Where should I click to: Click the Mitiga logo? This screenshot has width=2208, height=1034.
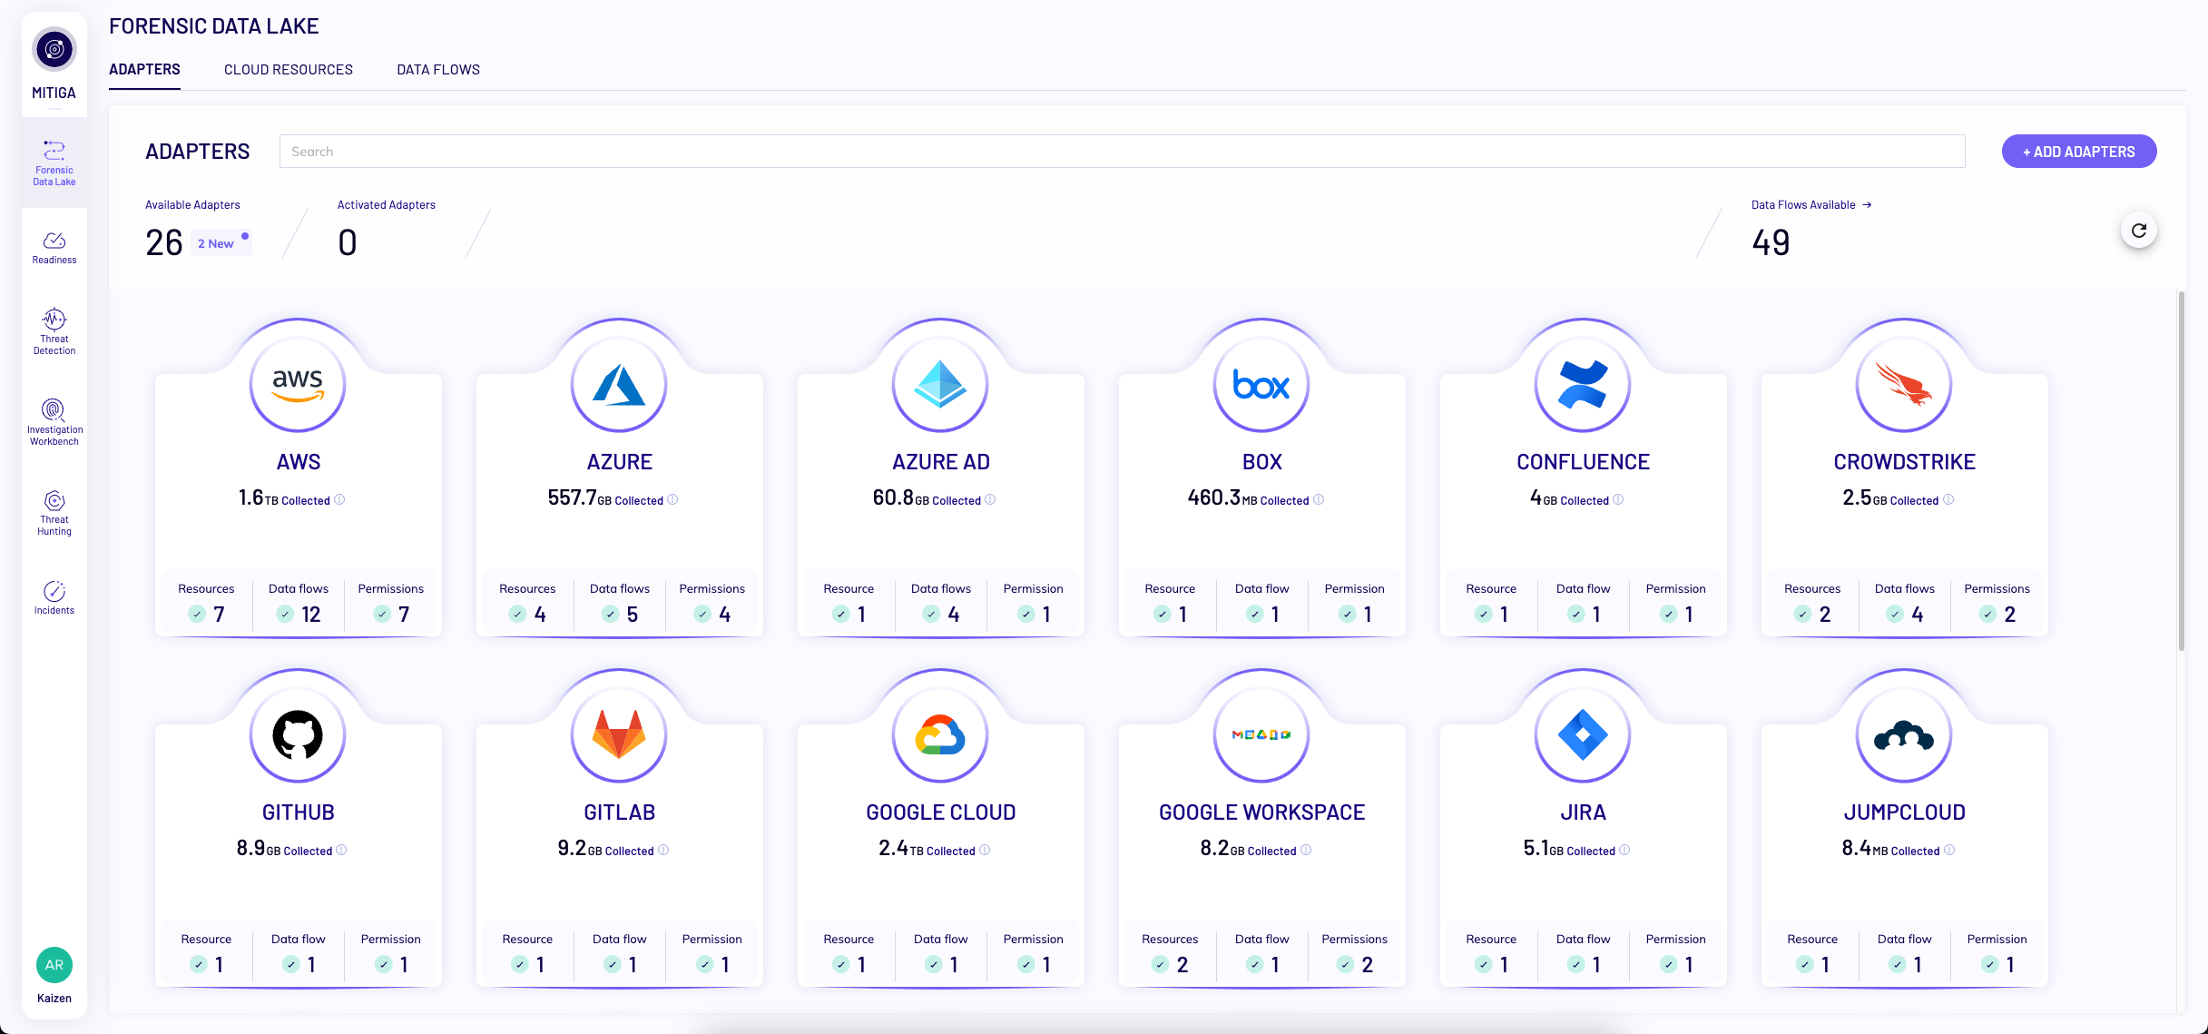pos(54,49)
